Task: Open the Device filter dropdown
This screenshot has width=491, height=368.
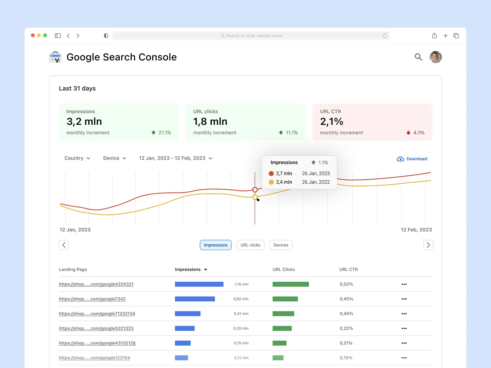Action: (x=114, y=158)
